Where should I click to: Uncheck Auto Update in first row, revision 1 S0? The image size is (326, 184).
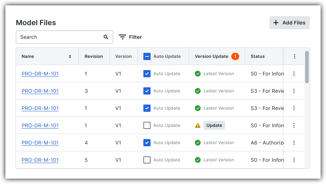(147, 74)
